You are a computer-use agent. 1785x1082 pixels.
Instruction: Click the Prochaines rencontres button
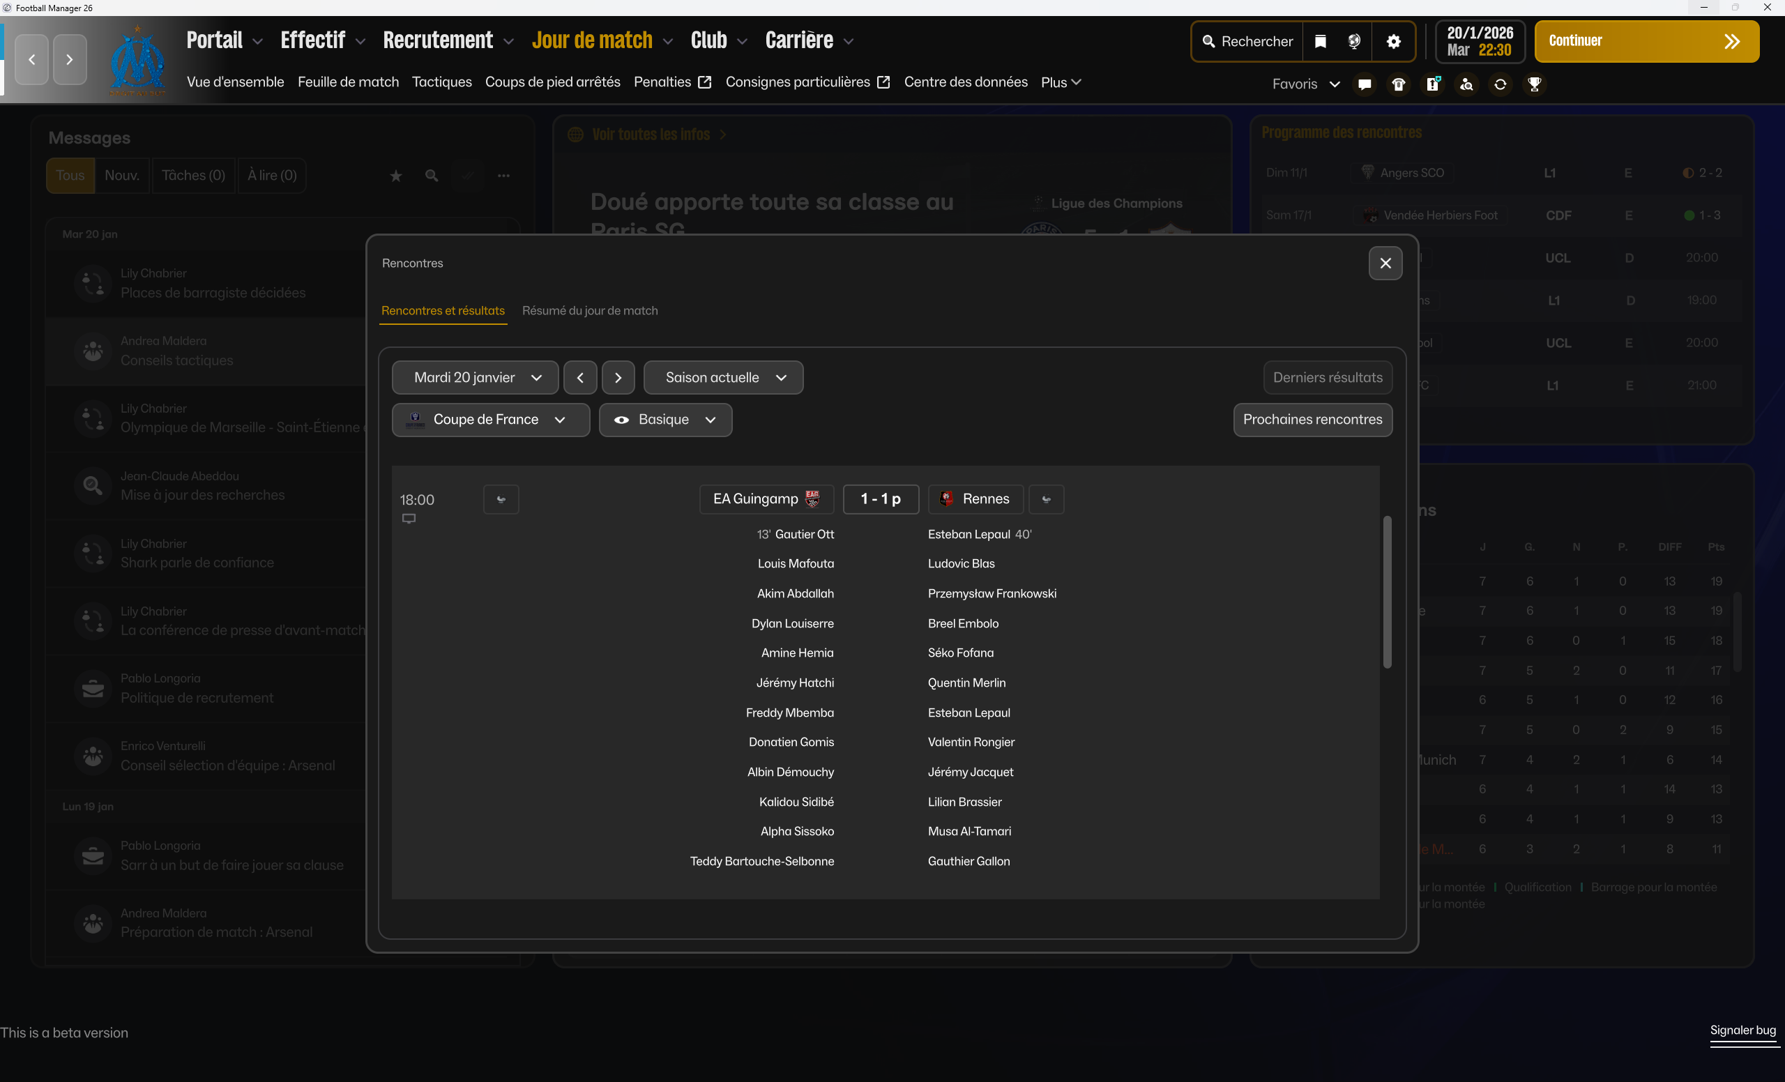click(x=1312, y=419)
